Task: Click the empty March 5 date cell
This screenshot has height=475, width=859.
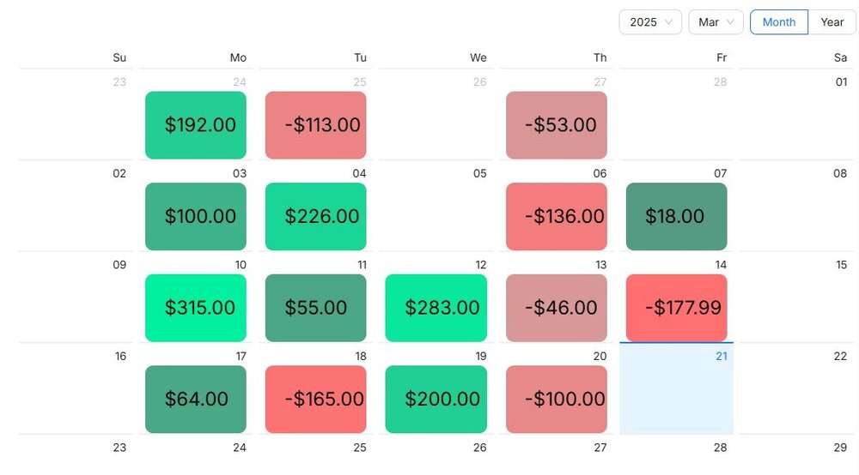Action: [438, 210]
